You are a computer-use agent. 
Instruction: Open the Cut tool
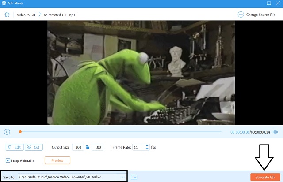[x=34, y=147]
